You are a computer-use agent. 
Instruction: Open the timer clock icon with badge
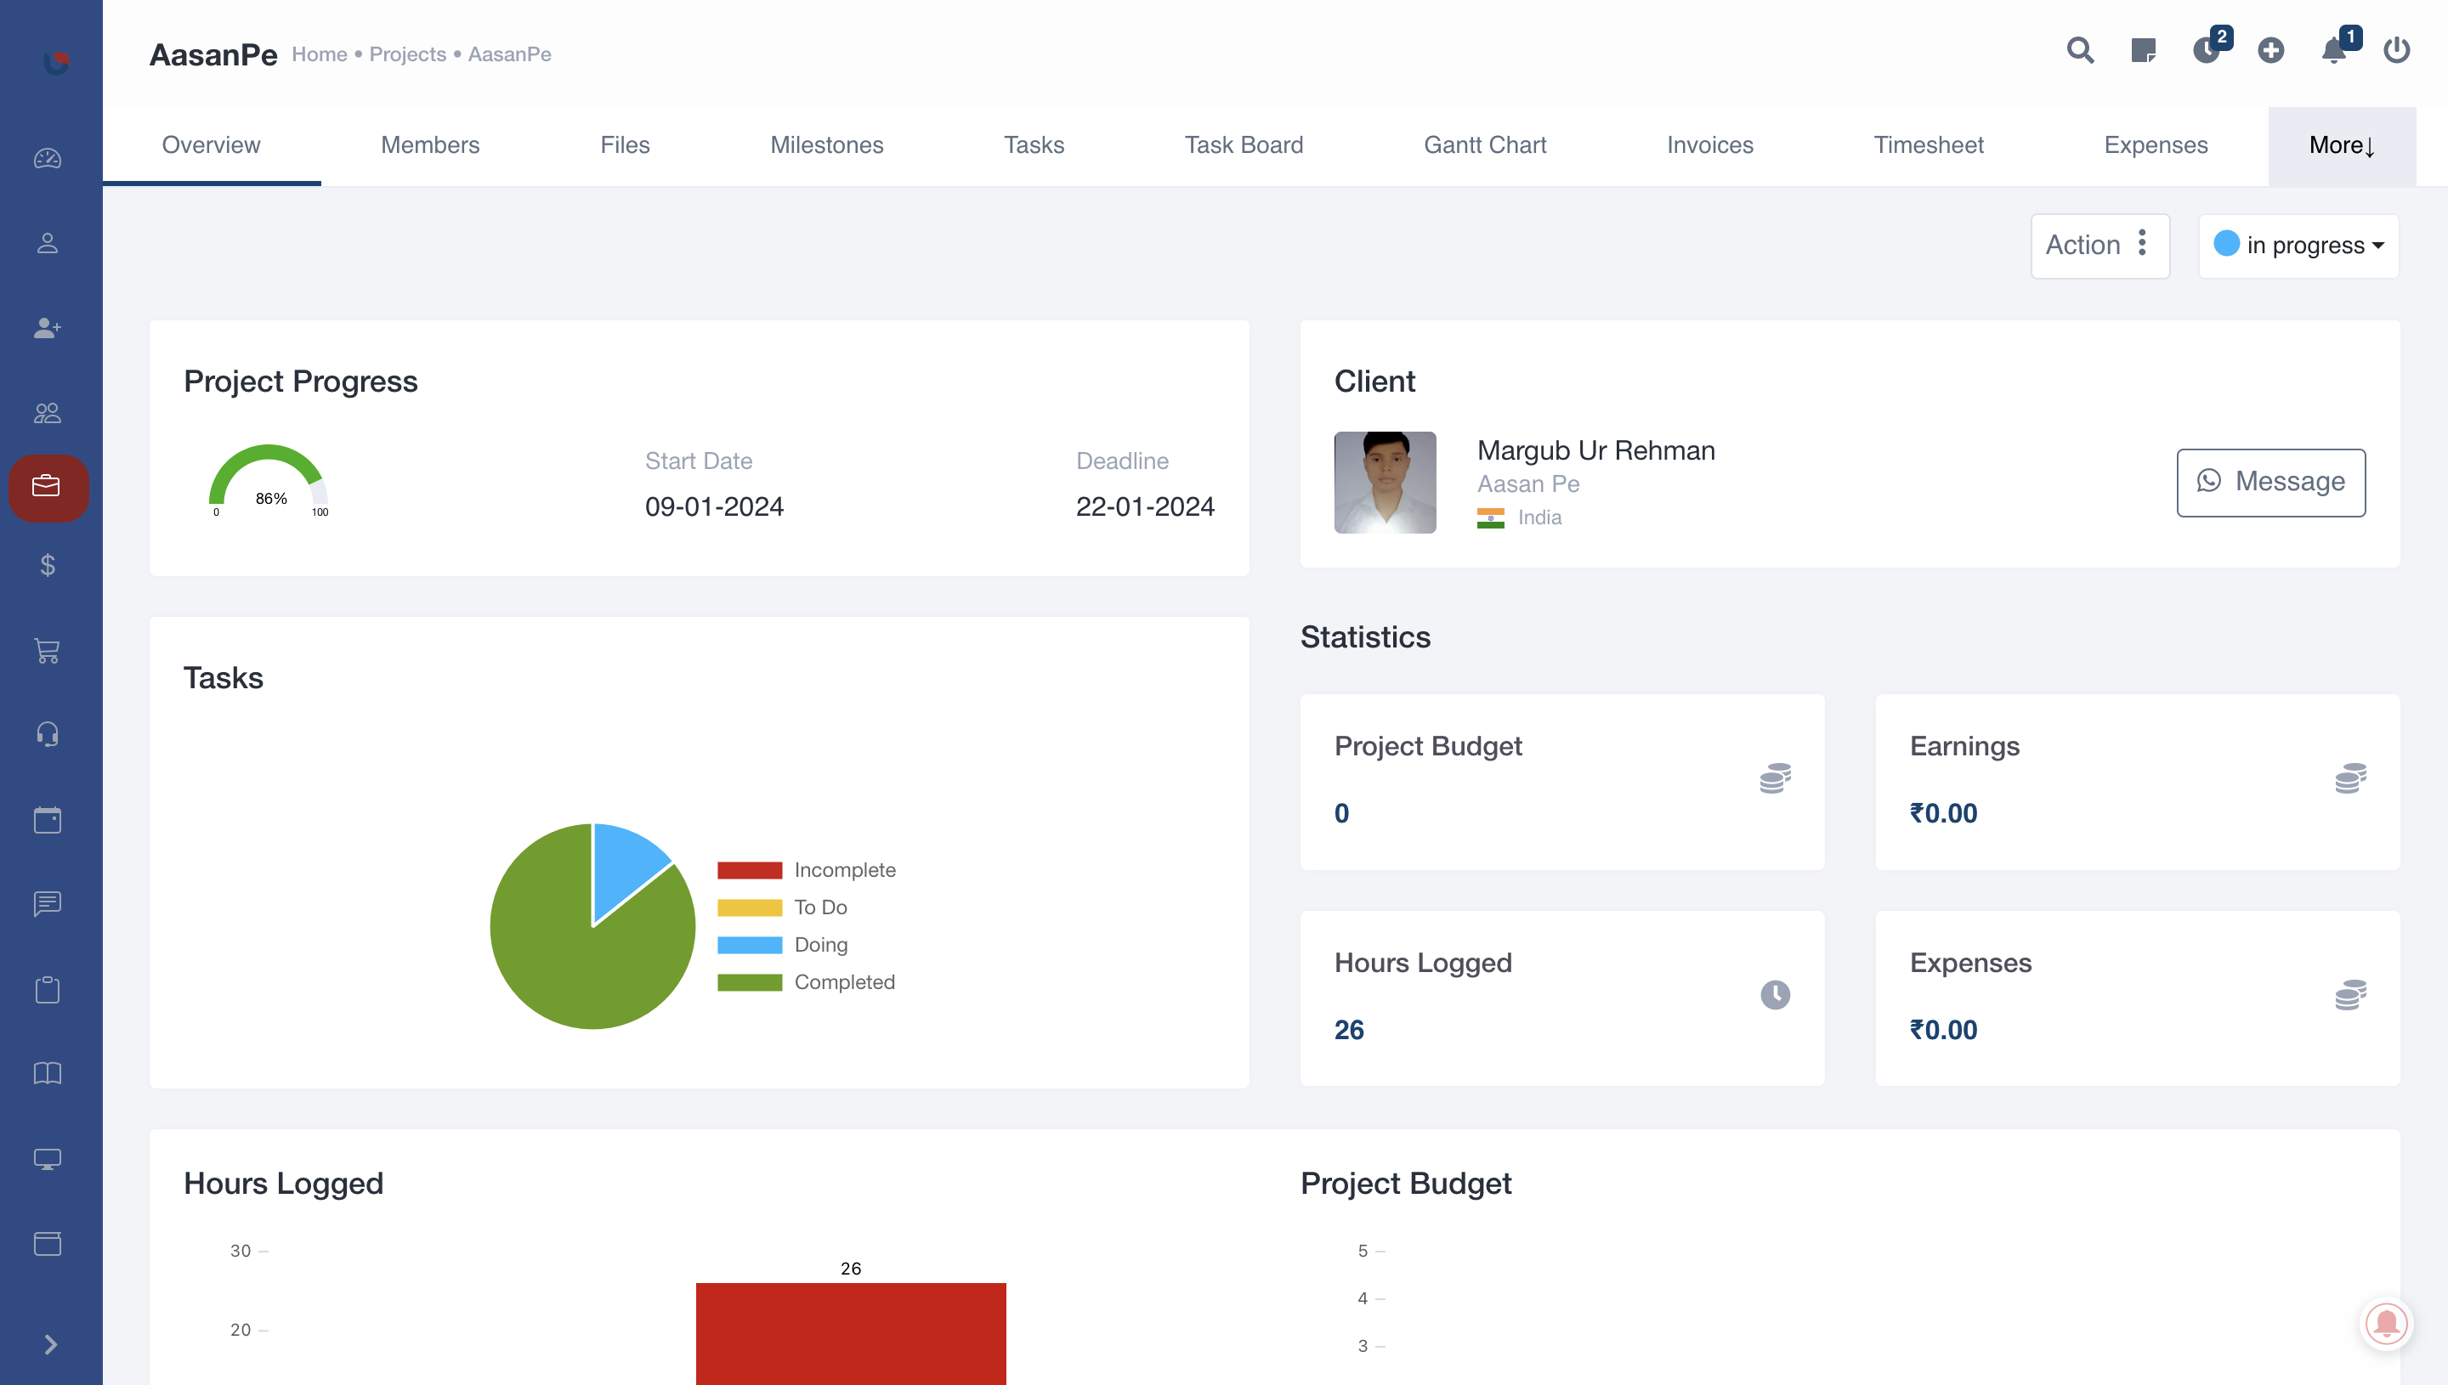[2207, 50]
